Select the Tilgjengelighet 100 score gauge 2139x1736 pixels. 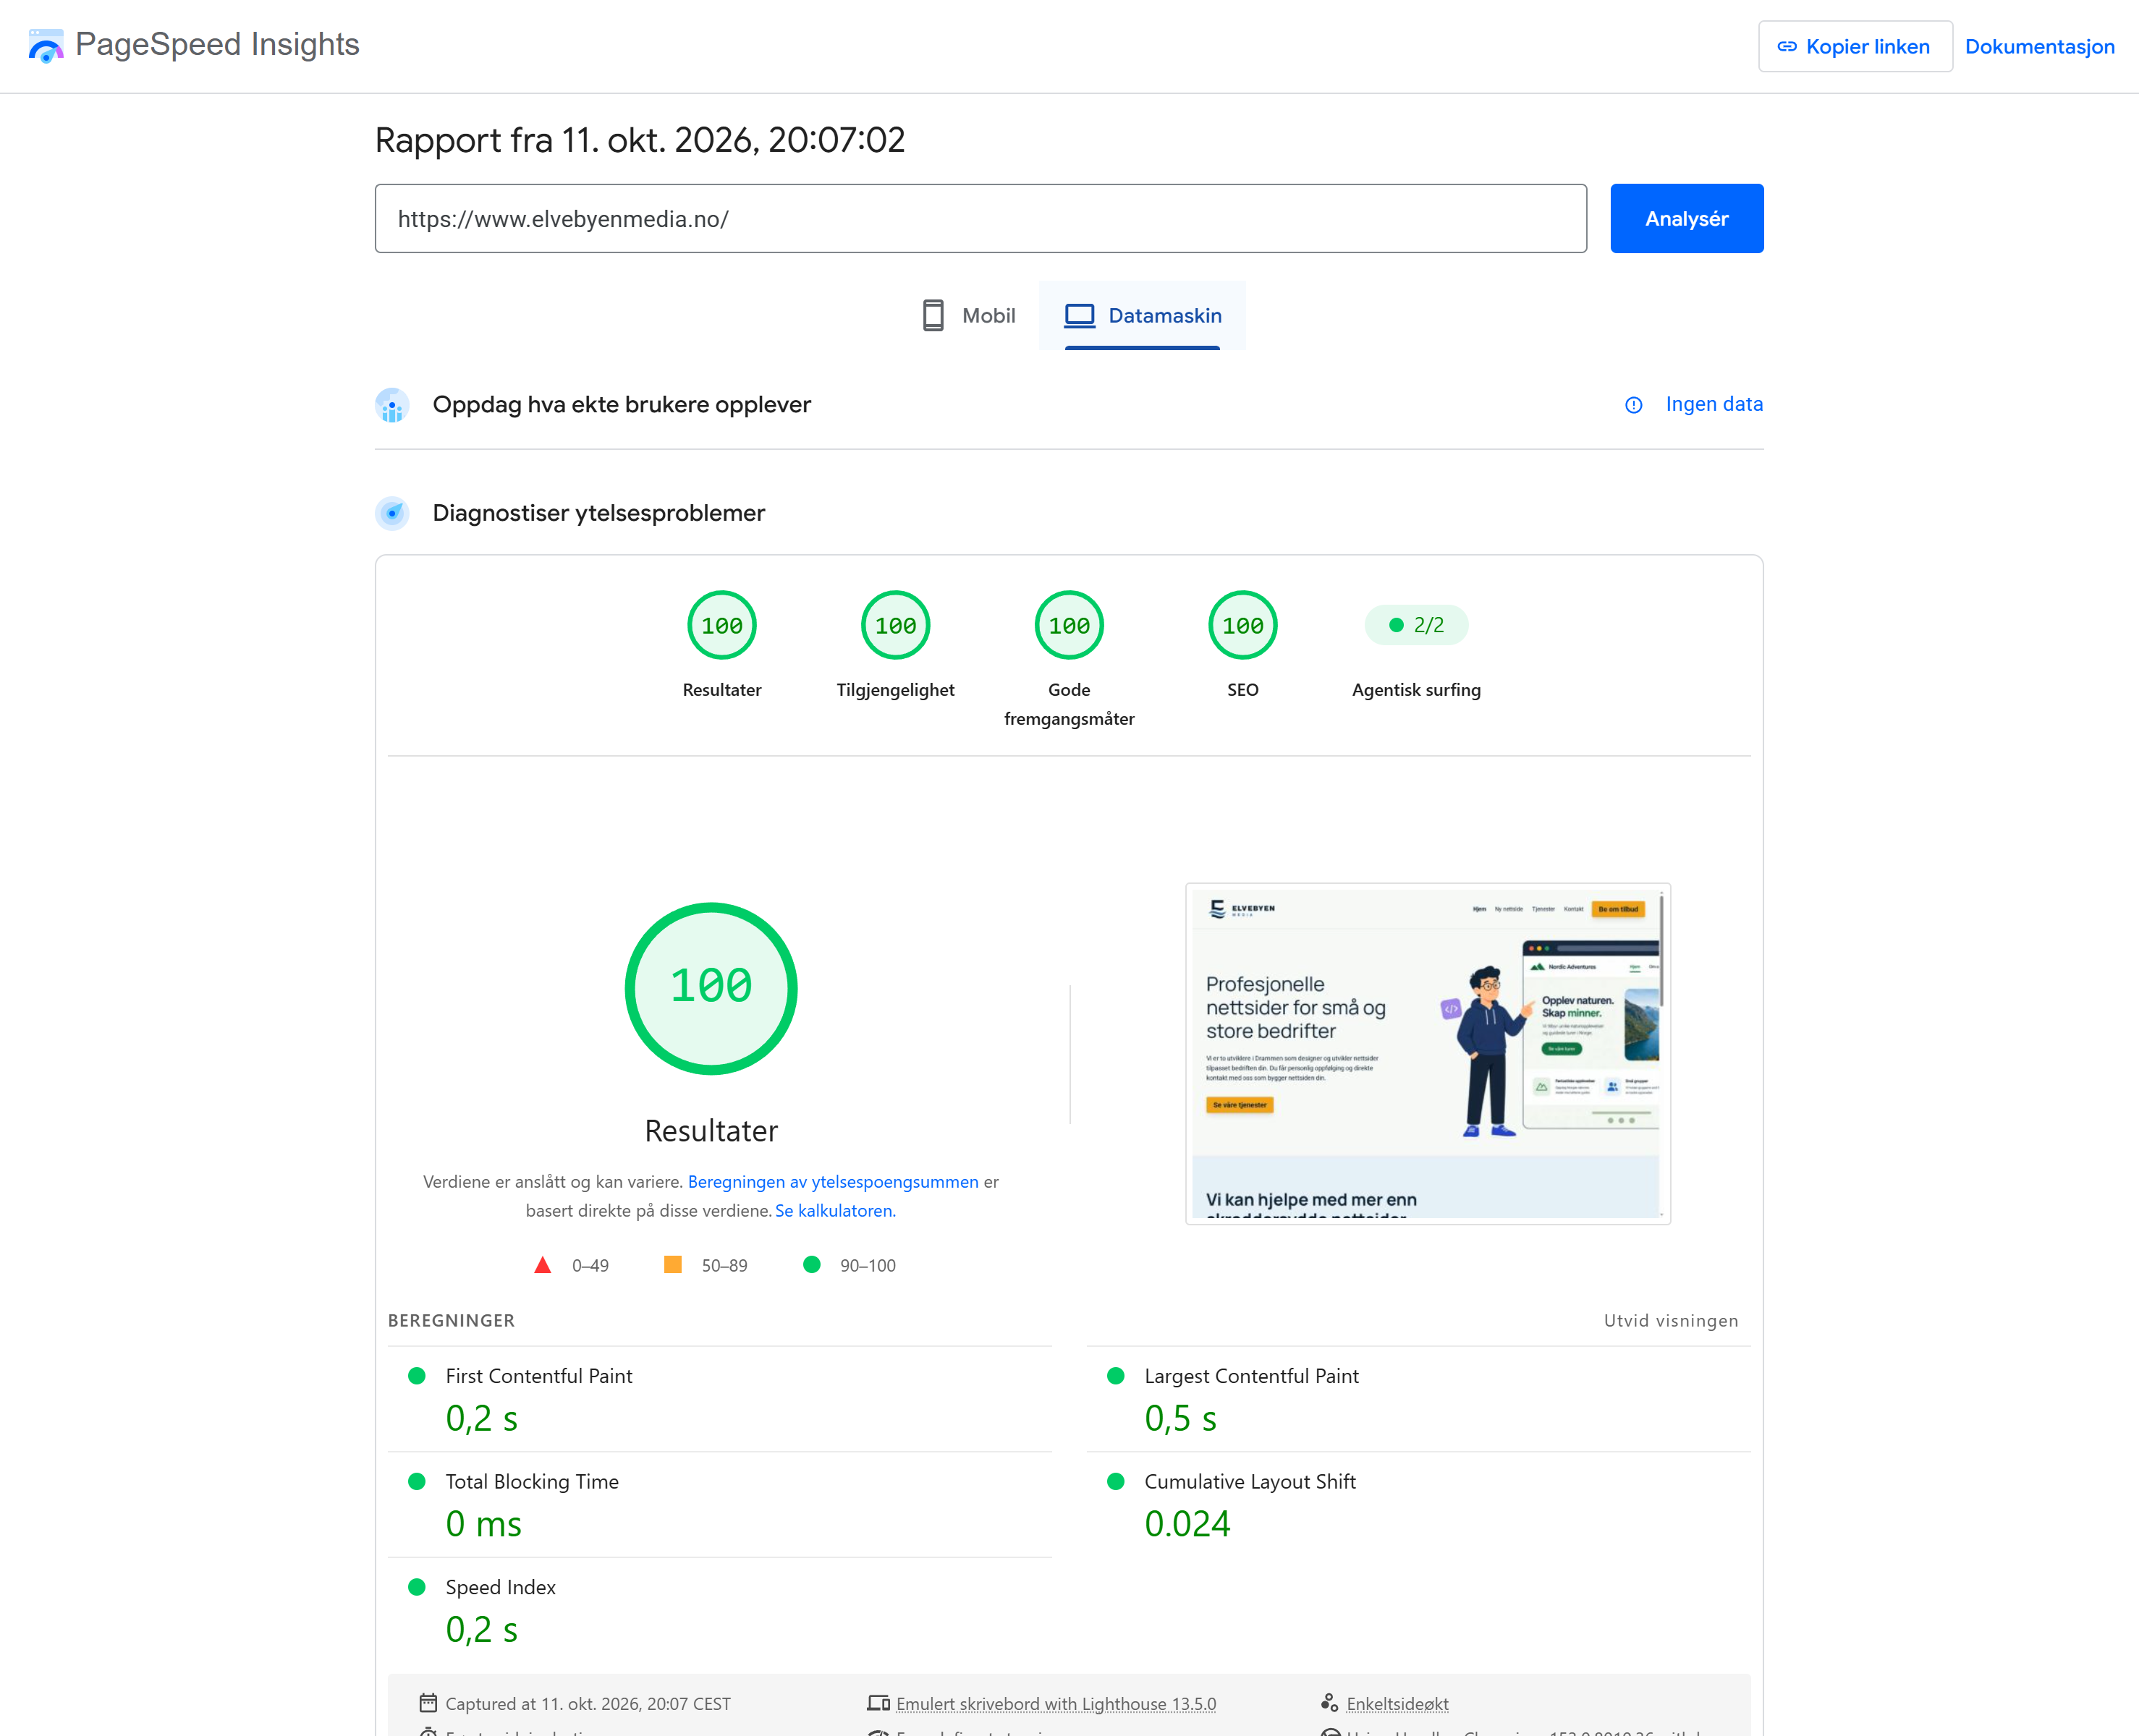895,625
